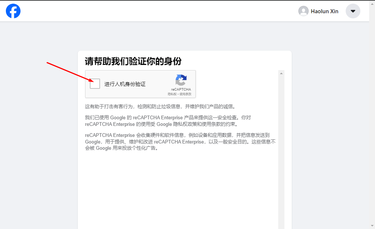Screen dimensions: 375x229
Task: Click the reCAPTCHA wordmark under the logo
Action: (181, 89)
